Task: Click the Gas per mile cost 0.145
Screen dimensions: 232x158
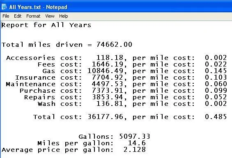Action: point(216,71)
